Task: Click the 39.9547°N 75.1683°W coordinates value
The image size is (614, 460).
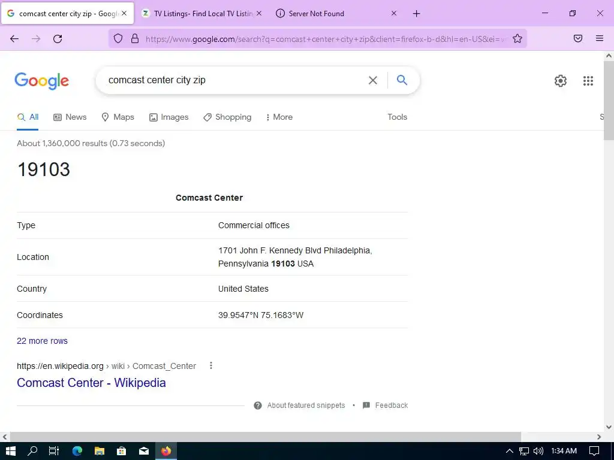Action: point(261,315)
